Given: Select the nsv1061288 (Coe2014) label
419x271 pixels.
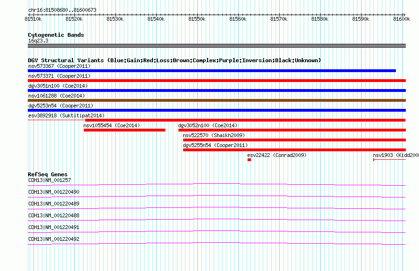Looking at the screenshot, I should (56, 96).
